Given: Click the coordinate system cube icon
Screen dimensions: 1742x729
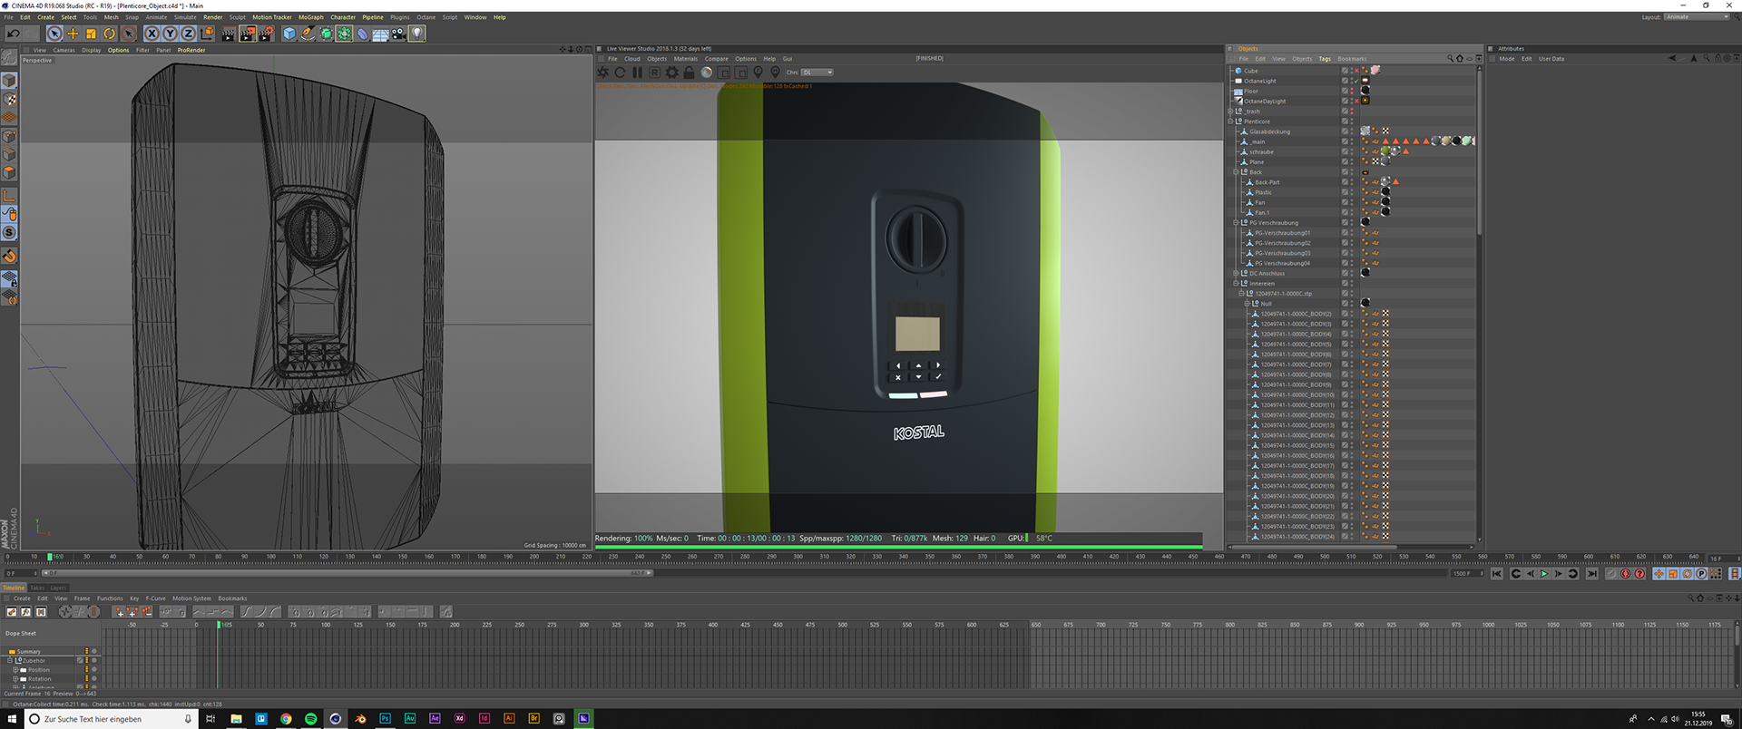Looking at the screenshot, I should click(x=207, y=34).
